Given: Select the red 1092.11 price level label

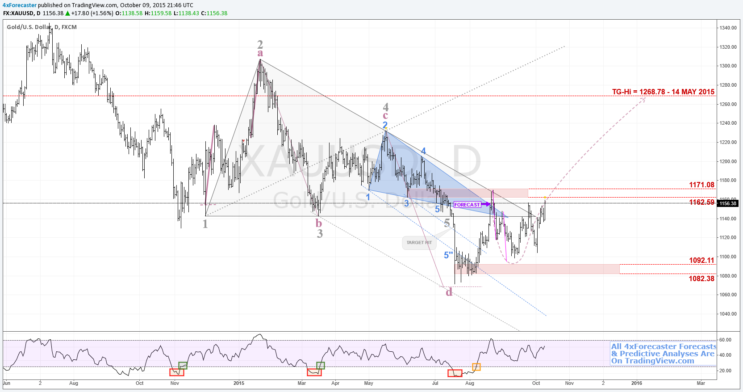Looking at the screenshot, I should (x=701, y=260).
